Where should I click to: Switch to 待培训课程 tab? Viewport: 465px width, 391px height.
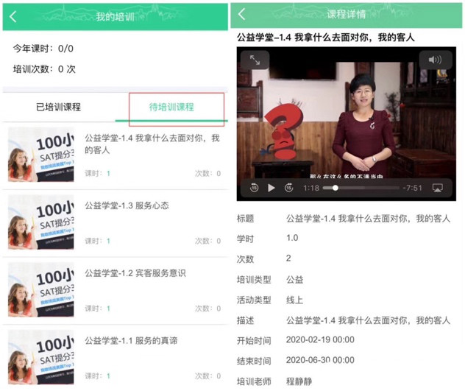[x=171, y=107]
